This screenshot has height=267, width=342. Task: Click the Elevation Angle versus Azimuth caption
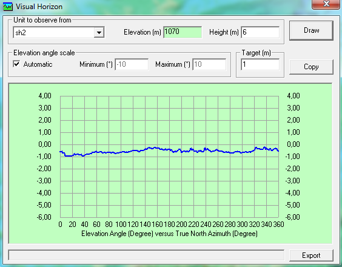click(169, 234)
